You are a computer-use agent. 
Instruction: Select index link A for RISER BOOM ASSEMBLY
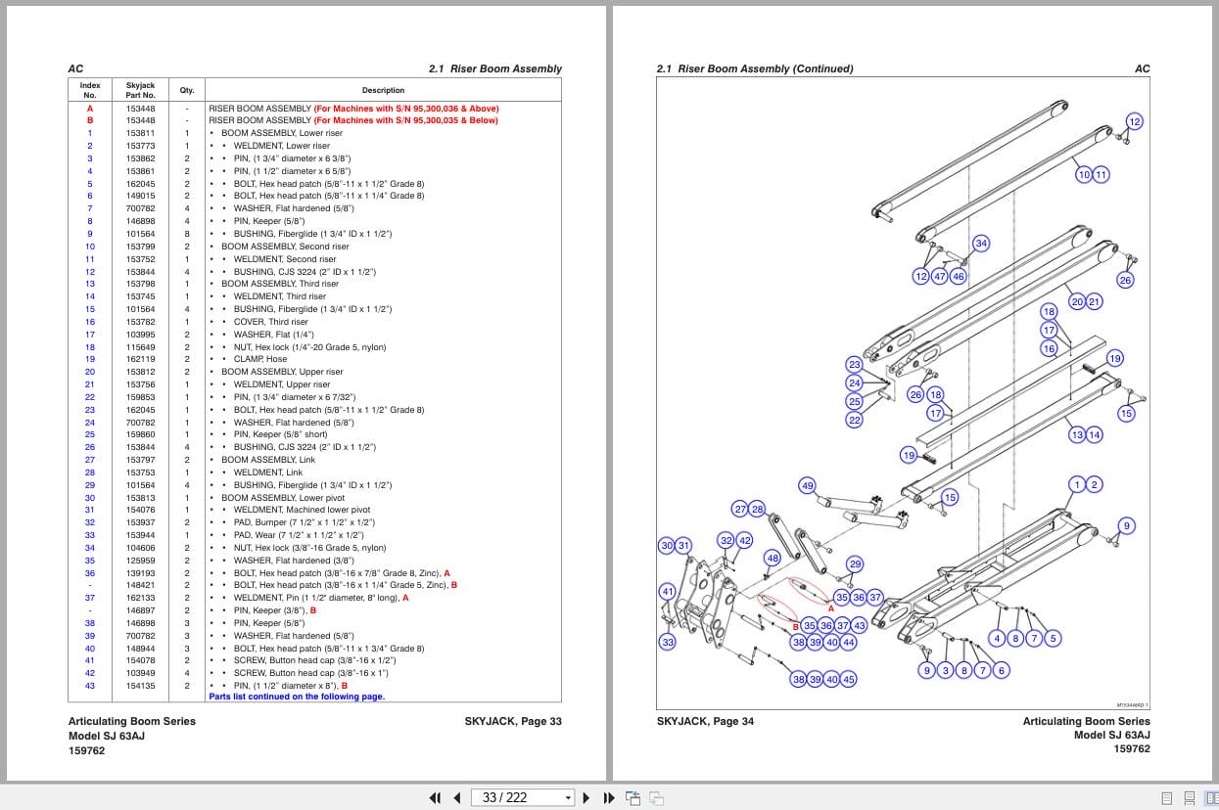point(89,108)
